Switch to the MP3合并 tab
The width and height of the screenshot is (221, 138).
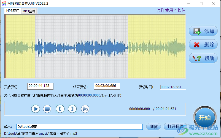pos(29,11)
